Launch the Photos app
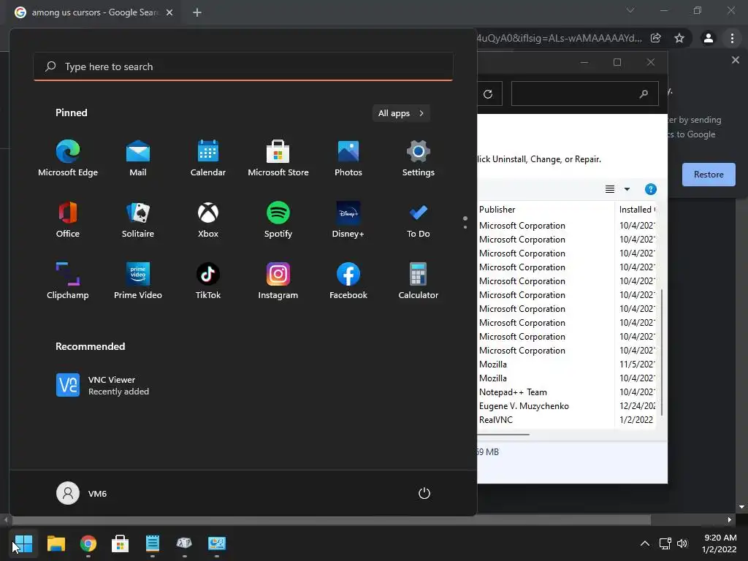 point(348,159)
